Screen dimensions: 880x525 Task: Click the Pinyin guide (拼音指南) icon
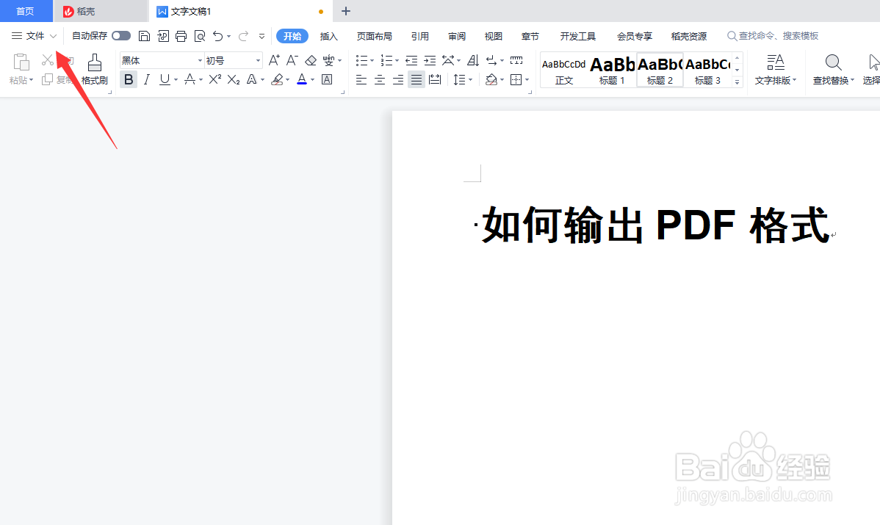(328, 60)
